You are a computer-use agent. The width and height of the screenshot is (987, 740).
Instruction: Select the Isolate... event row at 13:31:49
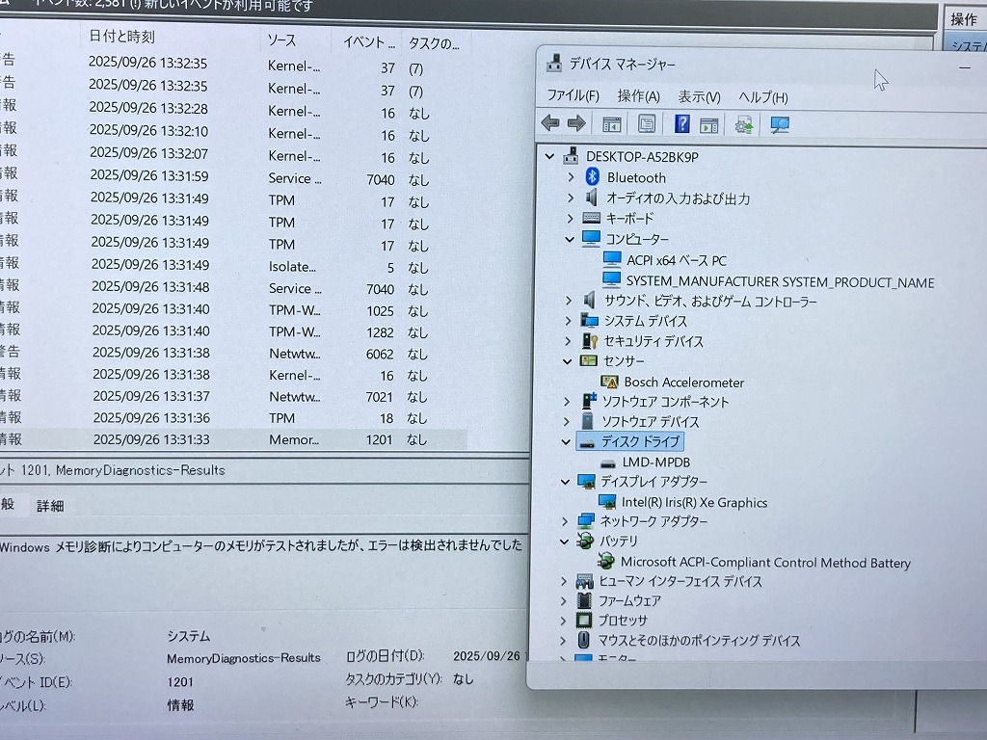[233, 267]
